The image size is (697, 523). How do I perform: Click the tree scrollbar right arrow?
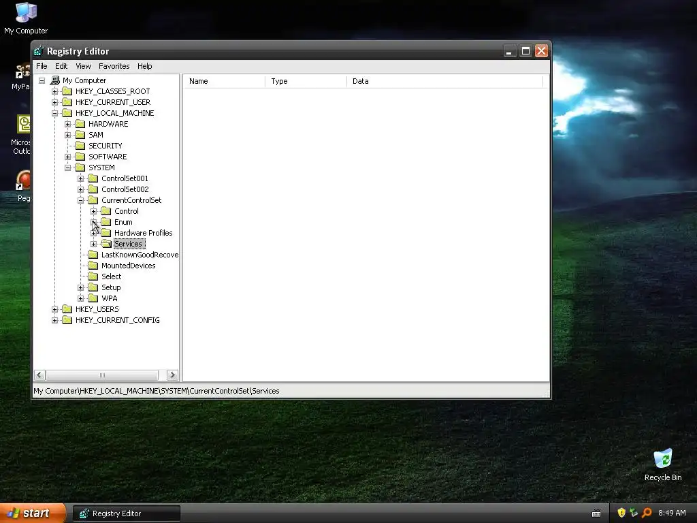172,375
